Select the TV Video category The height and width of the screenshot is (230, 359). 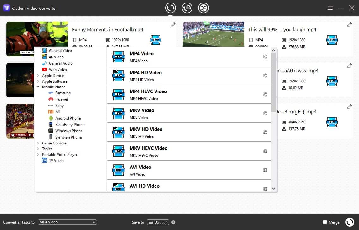click(57, 160)
